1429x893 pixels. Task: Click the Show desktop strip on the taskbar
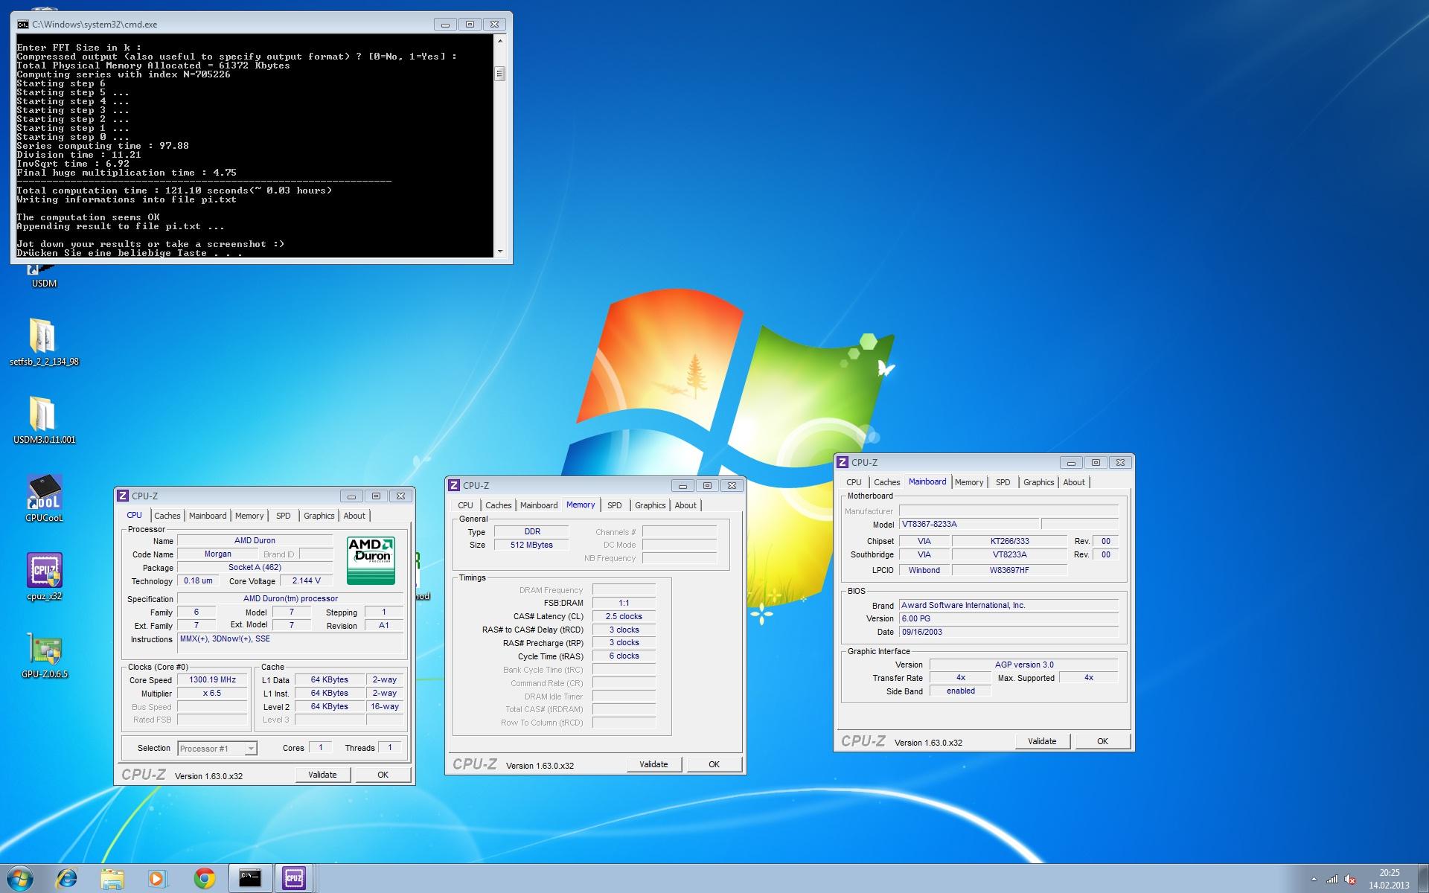point(1423,879)
